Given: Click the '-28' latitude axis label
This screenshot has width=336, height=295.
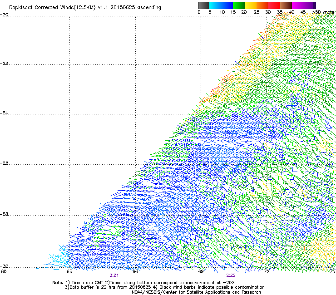Looking at the screenshot, I should coord(4,214).
